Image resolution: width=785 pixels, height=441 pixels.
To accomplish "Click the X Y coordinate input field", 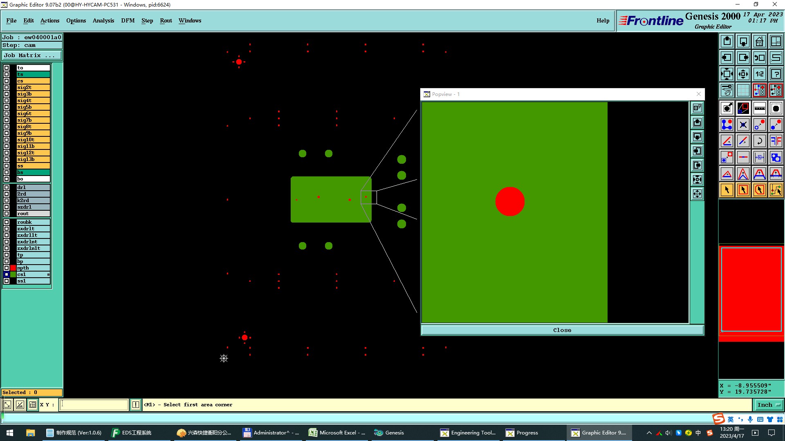I will pos(94,405).
